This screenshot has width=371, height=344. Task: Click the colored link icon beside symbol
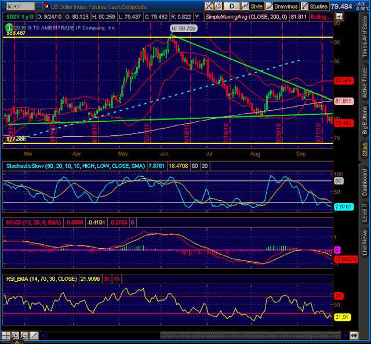[46, 6]
